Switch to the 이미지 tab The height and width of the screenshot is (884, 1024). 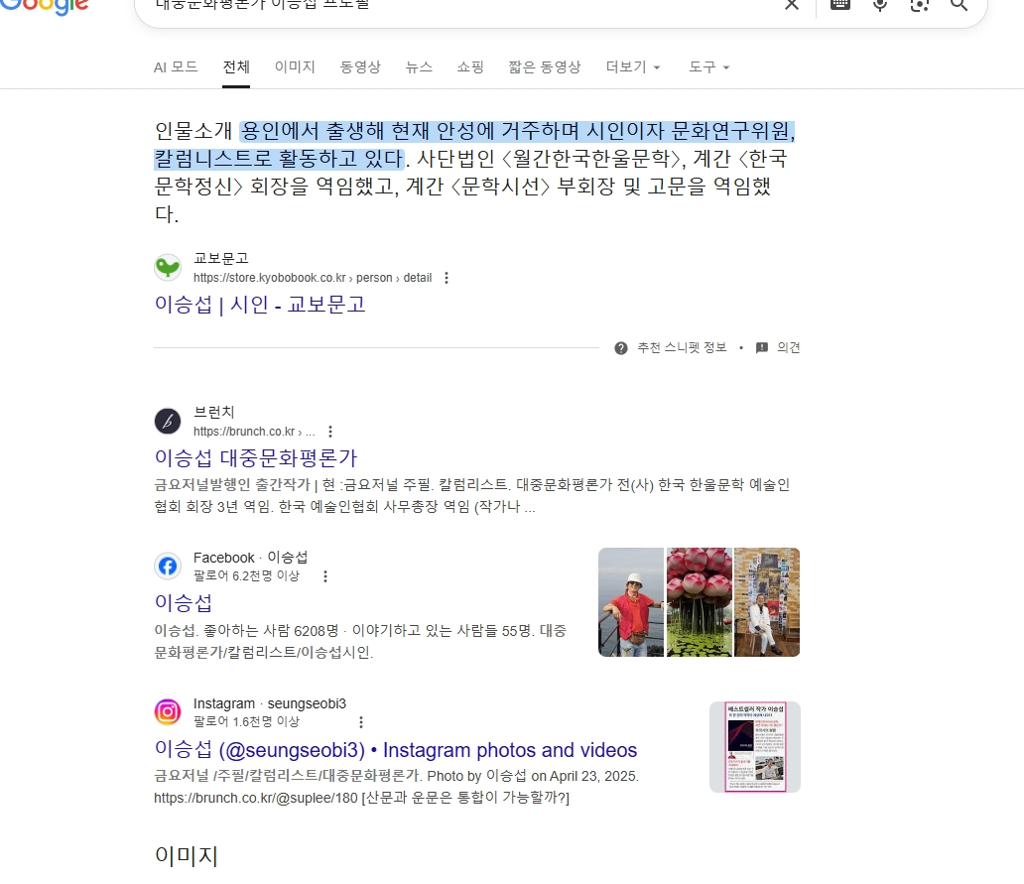(295, 67)
